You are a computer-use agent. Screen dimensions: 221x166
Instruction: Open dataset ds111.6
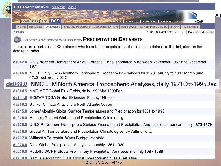click(x=20, y=98)
